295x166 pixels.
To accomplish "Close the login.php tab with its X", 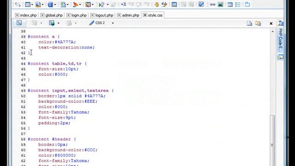I will tap(69, 15).
